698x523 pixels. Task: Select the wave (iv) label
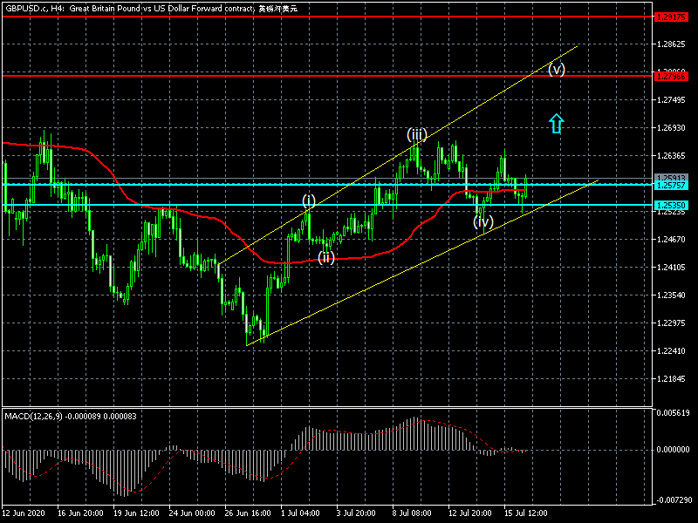(483, 221)
